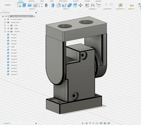Select the Joint tool in Assemble
The height and width of the screenshot is (125, 141).
tap(93, 5)
